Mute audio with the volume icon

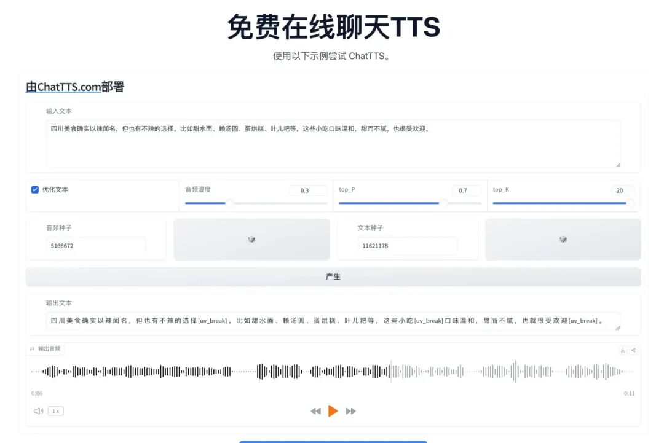39,411
